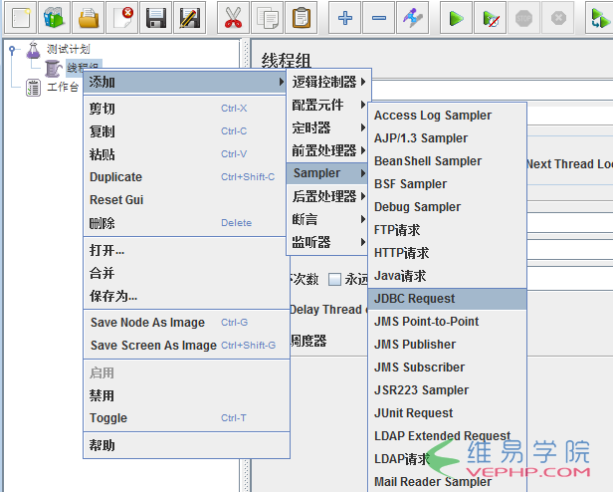Choose 打开... menu entry
613x492 pixels.
pyautogui.click(x=184, y=250)
